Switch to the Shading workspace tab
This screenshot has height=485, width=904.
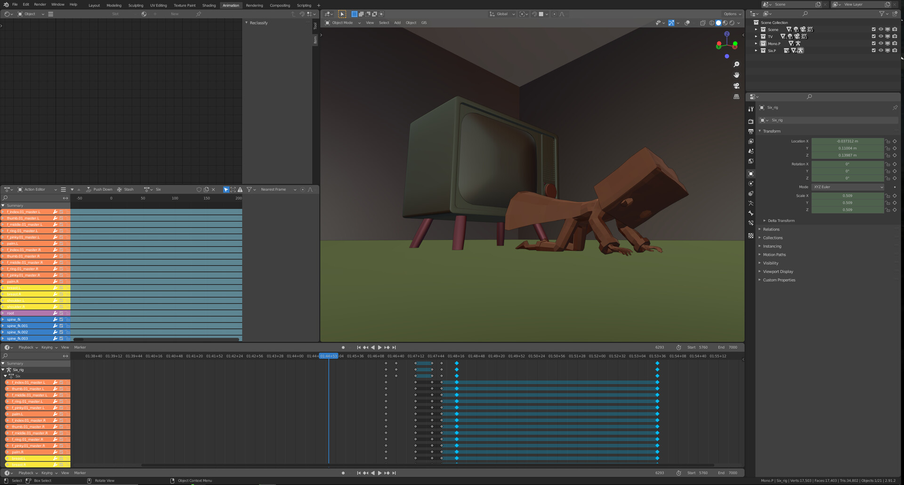209,6
